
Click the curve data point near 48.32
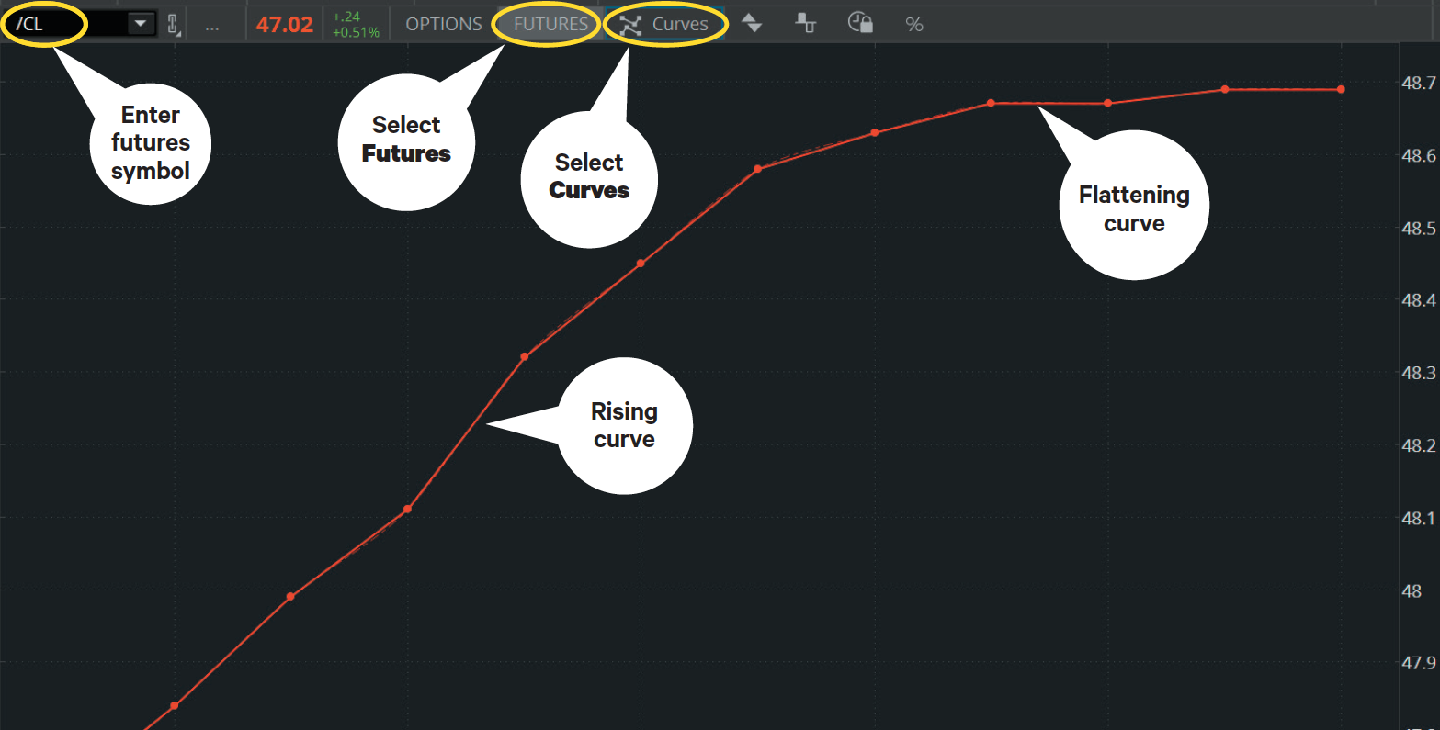[525, 356]
